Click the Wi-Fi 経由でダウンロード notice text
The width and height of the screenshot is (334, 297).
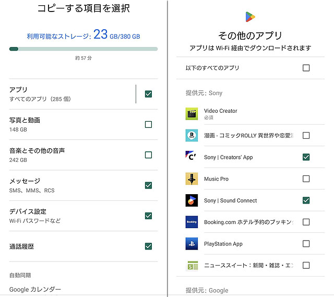click(250, 48)
